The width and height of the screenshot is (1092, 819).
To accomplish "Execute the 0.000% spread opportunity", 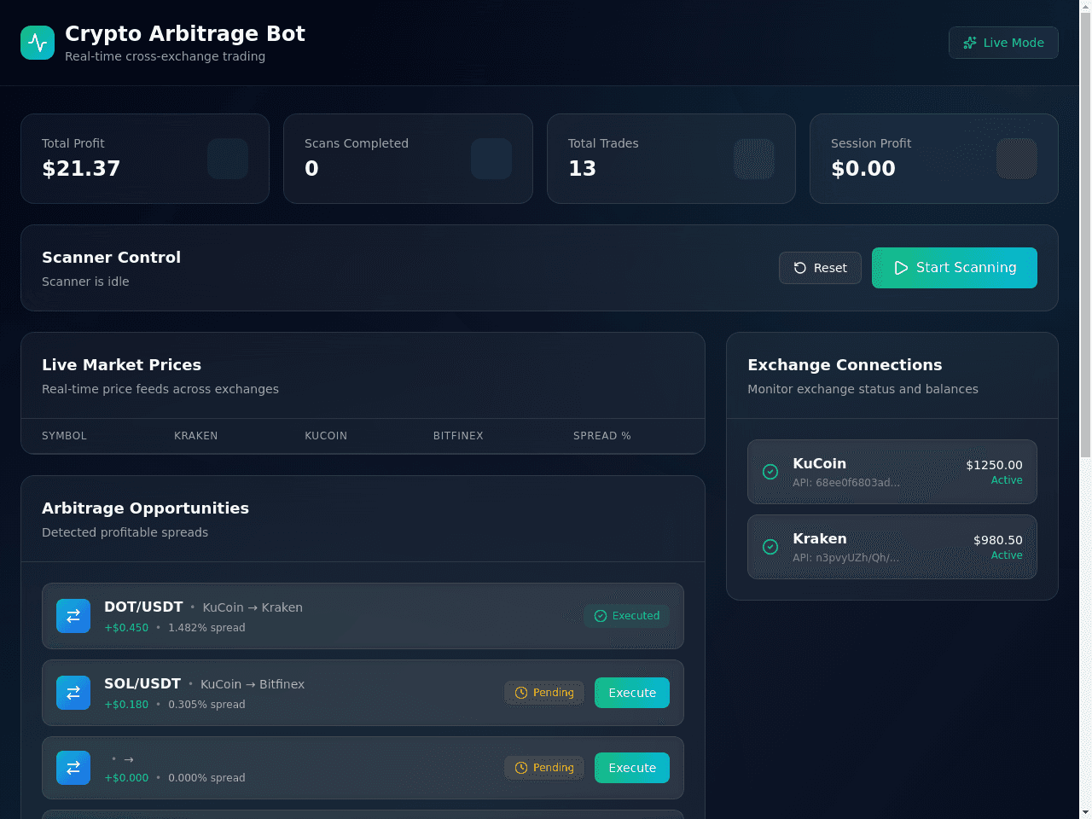I will click(x=632, y=768).
